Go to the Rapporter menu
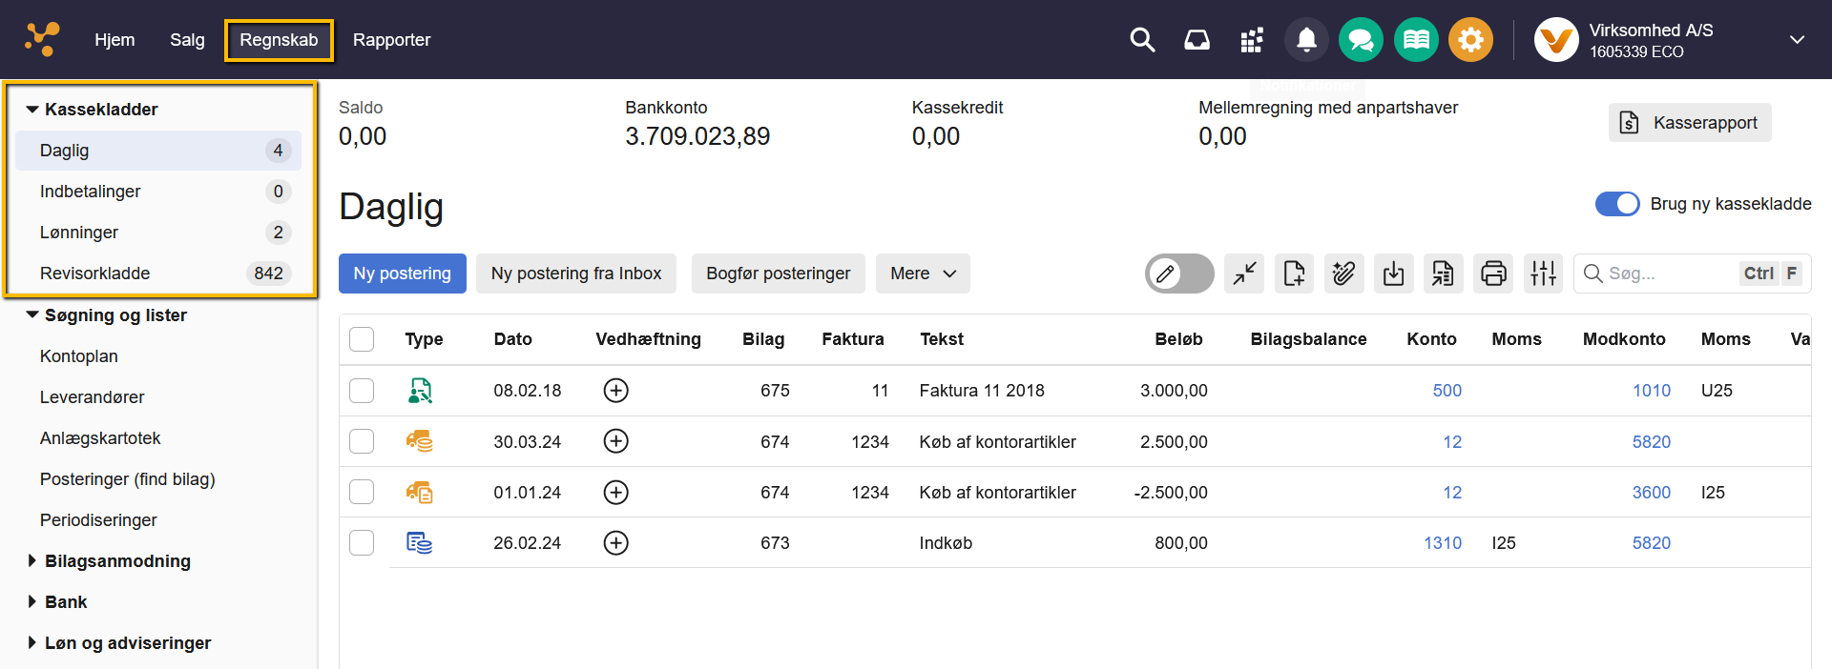Image resolution: width=1832 pixels, height=669 pixels. click(x=391, y=40)
